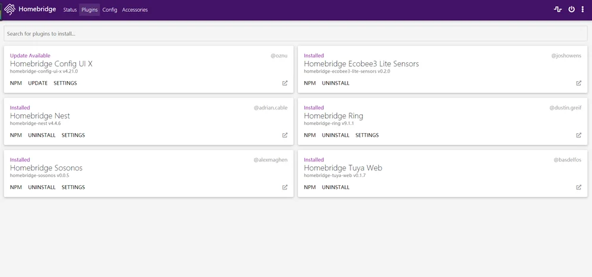592x277 pixels.
Task: Click the Installed label on Ecobee3 Lite Sensors card
Action: (314, 56)
